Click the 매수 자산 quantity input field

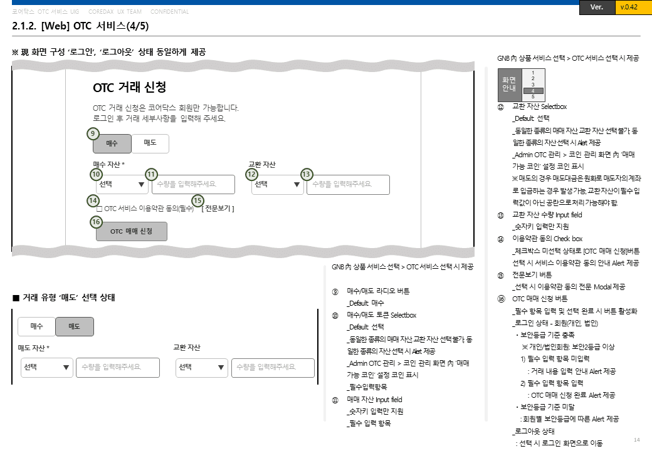point(193,184)
